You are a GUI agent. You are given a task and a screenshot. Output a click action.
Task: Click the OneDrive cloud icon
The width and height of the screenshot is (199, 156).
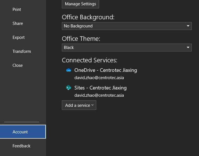(x=68, y=70)
